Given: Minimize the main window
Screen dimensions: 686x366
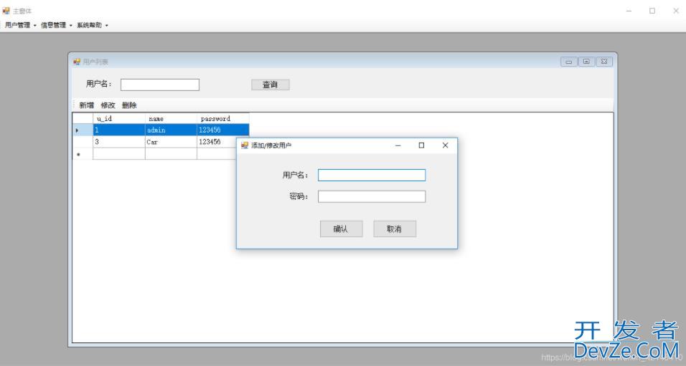Looking at the screenshot, I should pos(629,11).
